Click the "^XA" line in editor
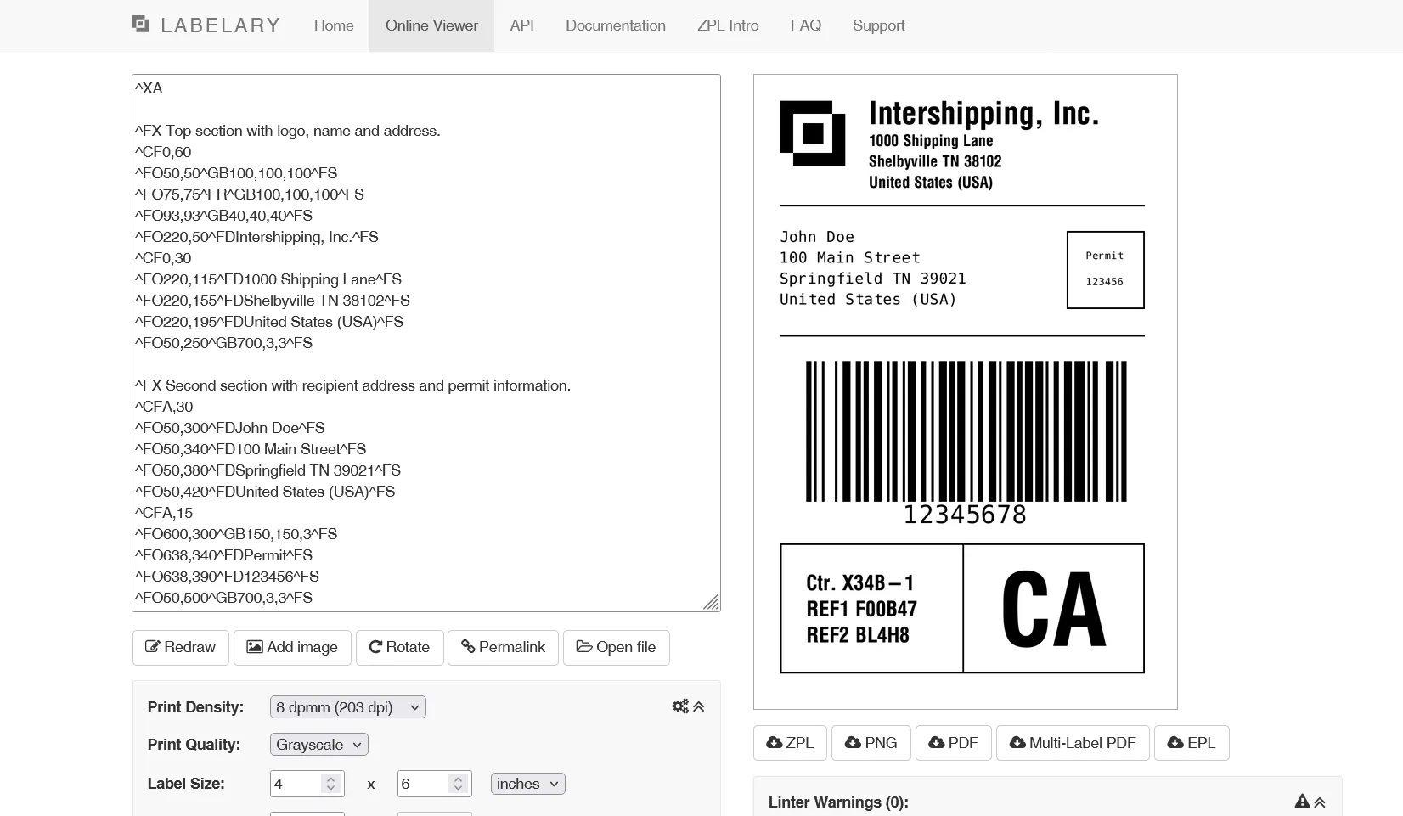The image size is (1403, 816). pos(149,88)
